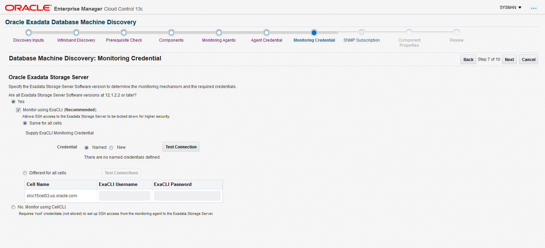Go to the Infiniband Discovery step link
This screenshot has height=248, width=545.
[76, 40]
